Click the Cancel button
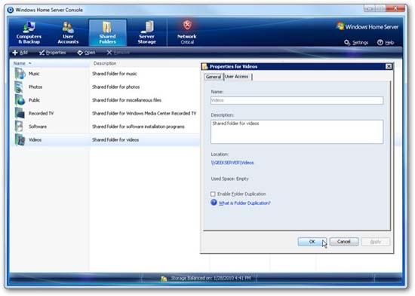This screenshot has height=296, width=415. click(344, 242)
